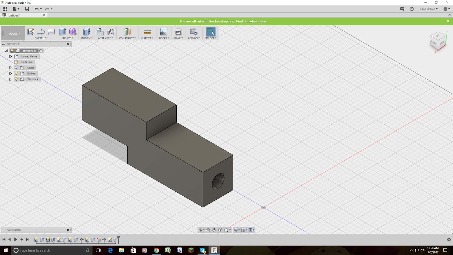This screenshot has height=255, width=453.
Task: Select the Line sketch tool
Action: tap(41, 32)
